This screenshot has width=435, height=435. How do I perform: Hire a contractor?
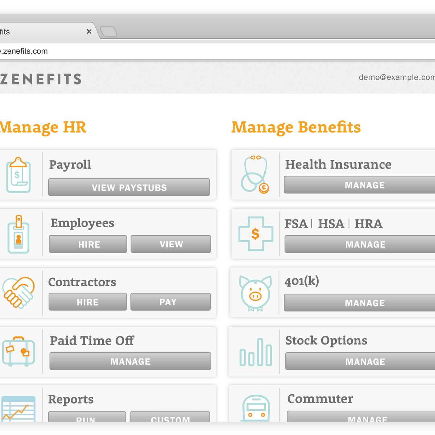click(88, 302)
